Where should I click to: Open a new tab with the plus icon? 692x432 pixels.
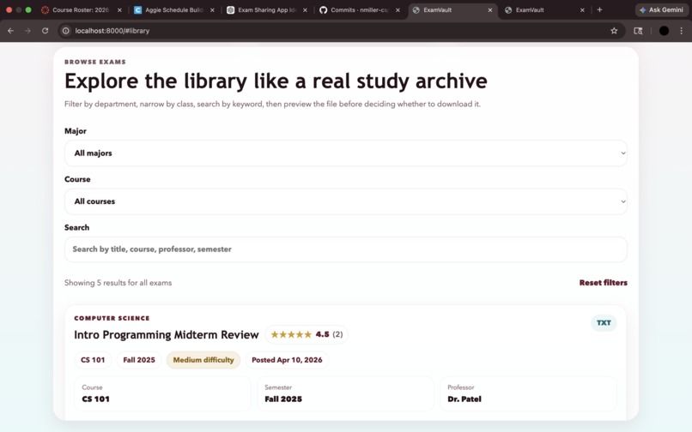click(x=599, y=9)
